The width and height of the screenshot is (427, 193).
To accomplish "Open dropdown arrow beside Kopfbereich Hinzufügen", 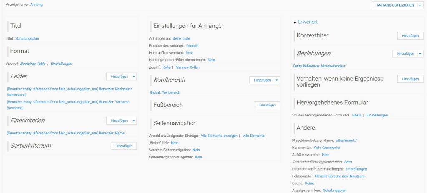I will tap(277, 80).
